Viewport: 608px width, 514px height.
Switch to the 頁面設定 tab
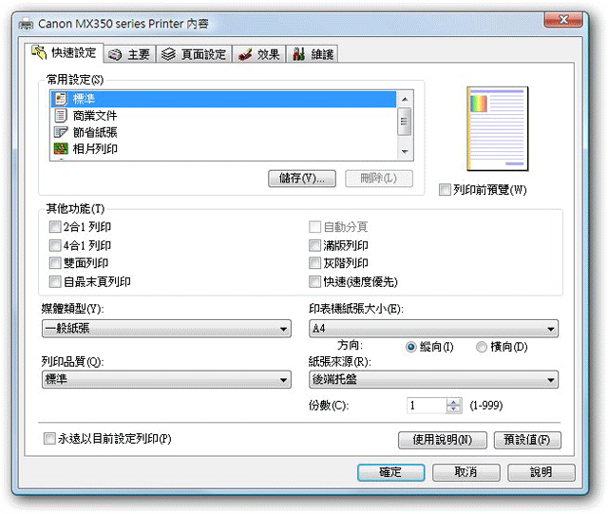click(194, 54)
